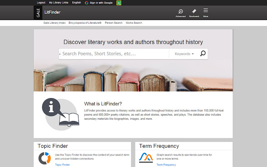Click the Topic Finder donut icon

coord(45,158)
